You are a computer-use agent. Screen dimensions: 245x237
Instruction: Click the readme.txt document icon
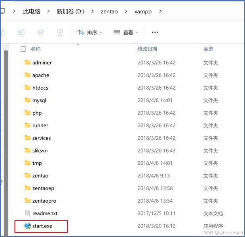click(x=27, y=213)
